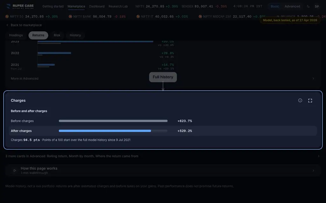Viewport: 326px width, 203px height.
Task: Open the 3 more cards in Advanced link
Action: [x=72, y=156]
